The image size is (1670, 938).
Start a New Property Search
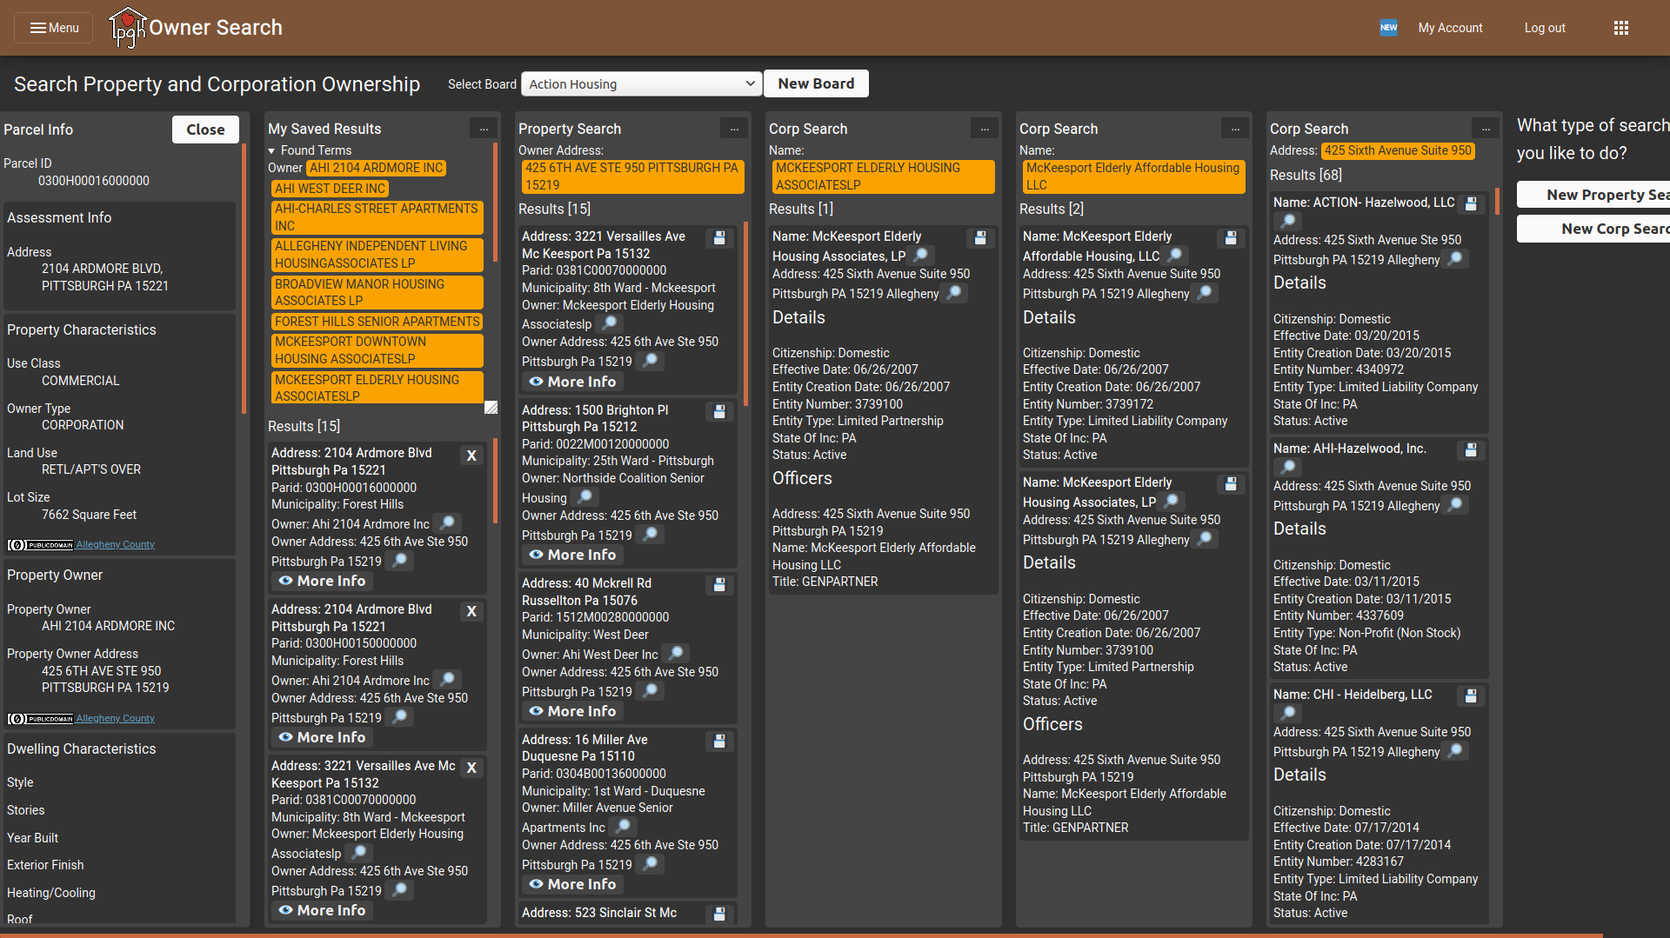point(1593,195)
